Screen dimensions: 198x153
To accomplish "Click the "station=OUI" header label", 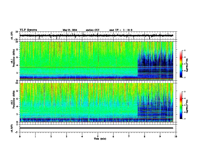I will coord(92,30).
